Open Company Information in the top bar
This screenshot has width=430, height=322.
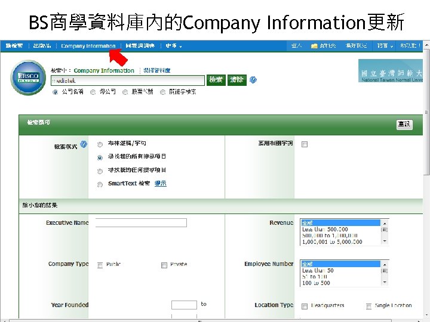(88, 46)
